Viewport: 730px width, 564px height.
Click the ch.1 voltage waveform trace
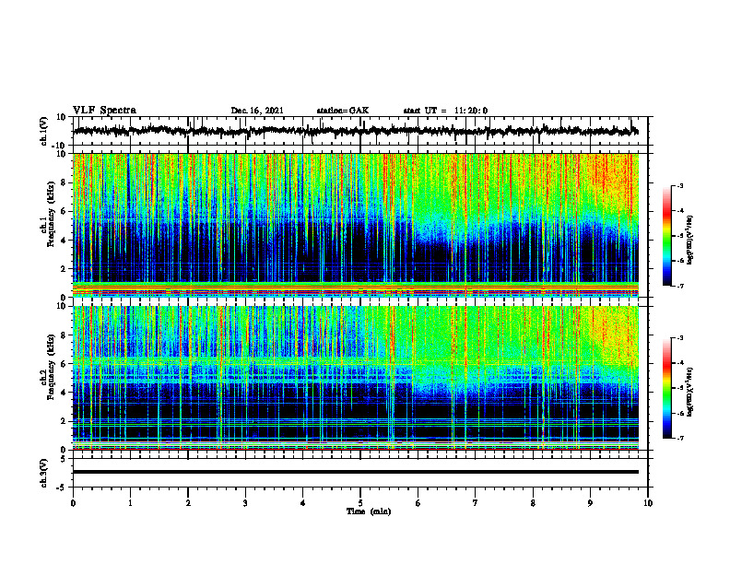point(356,131)
